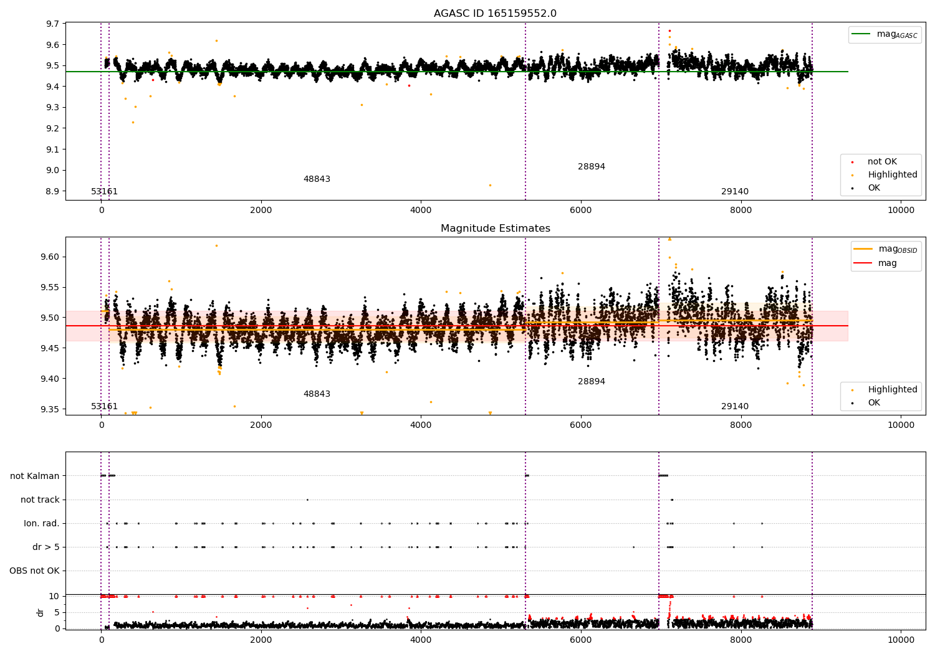Click y-axis tick 9.7 on top plot
Image resolution: width=935 pixels, height=654 pixels.
point(53,24)
